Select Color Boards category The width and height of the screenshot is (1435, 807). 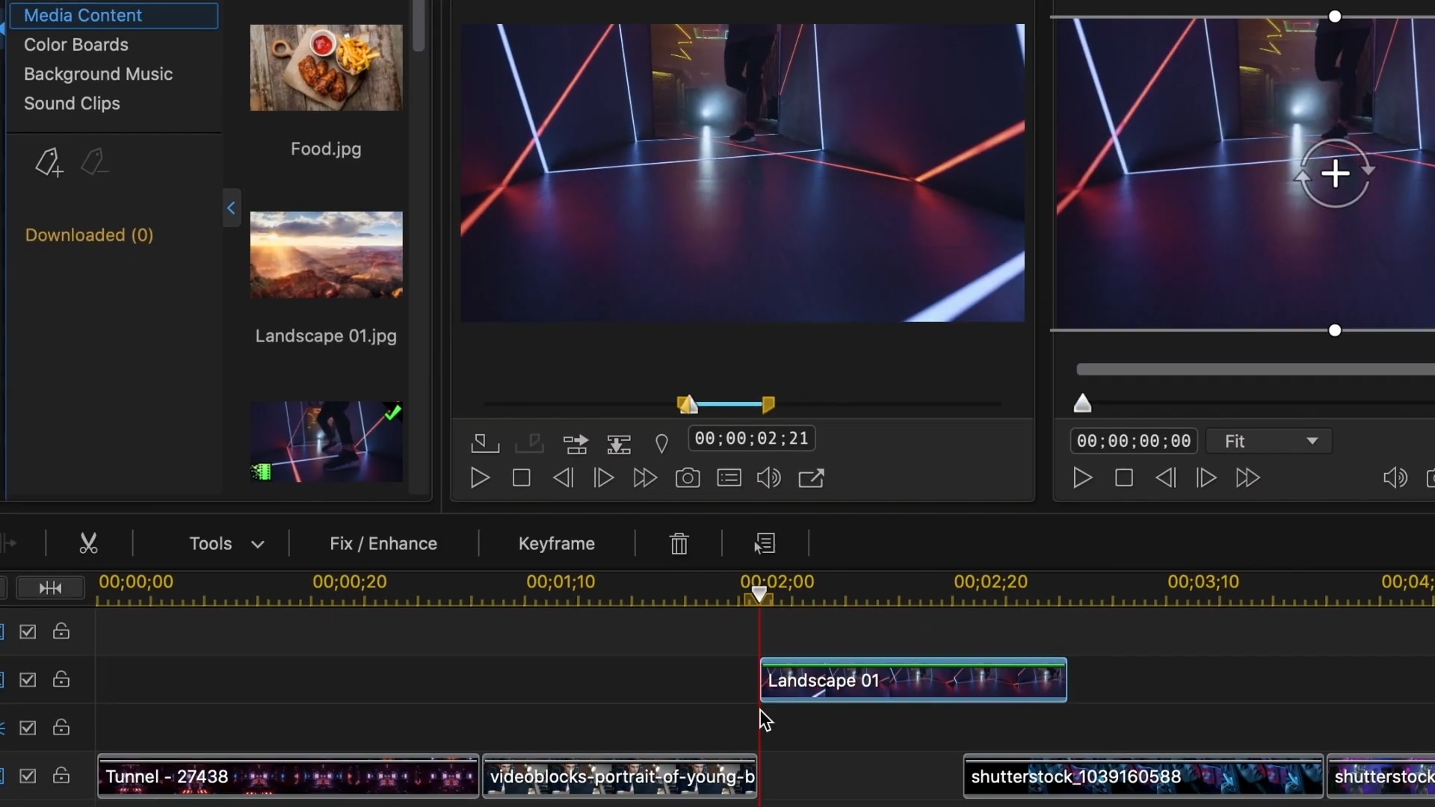click(x=76, y=43)
